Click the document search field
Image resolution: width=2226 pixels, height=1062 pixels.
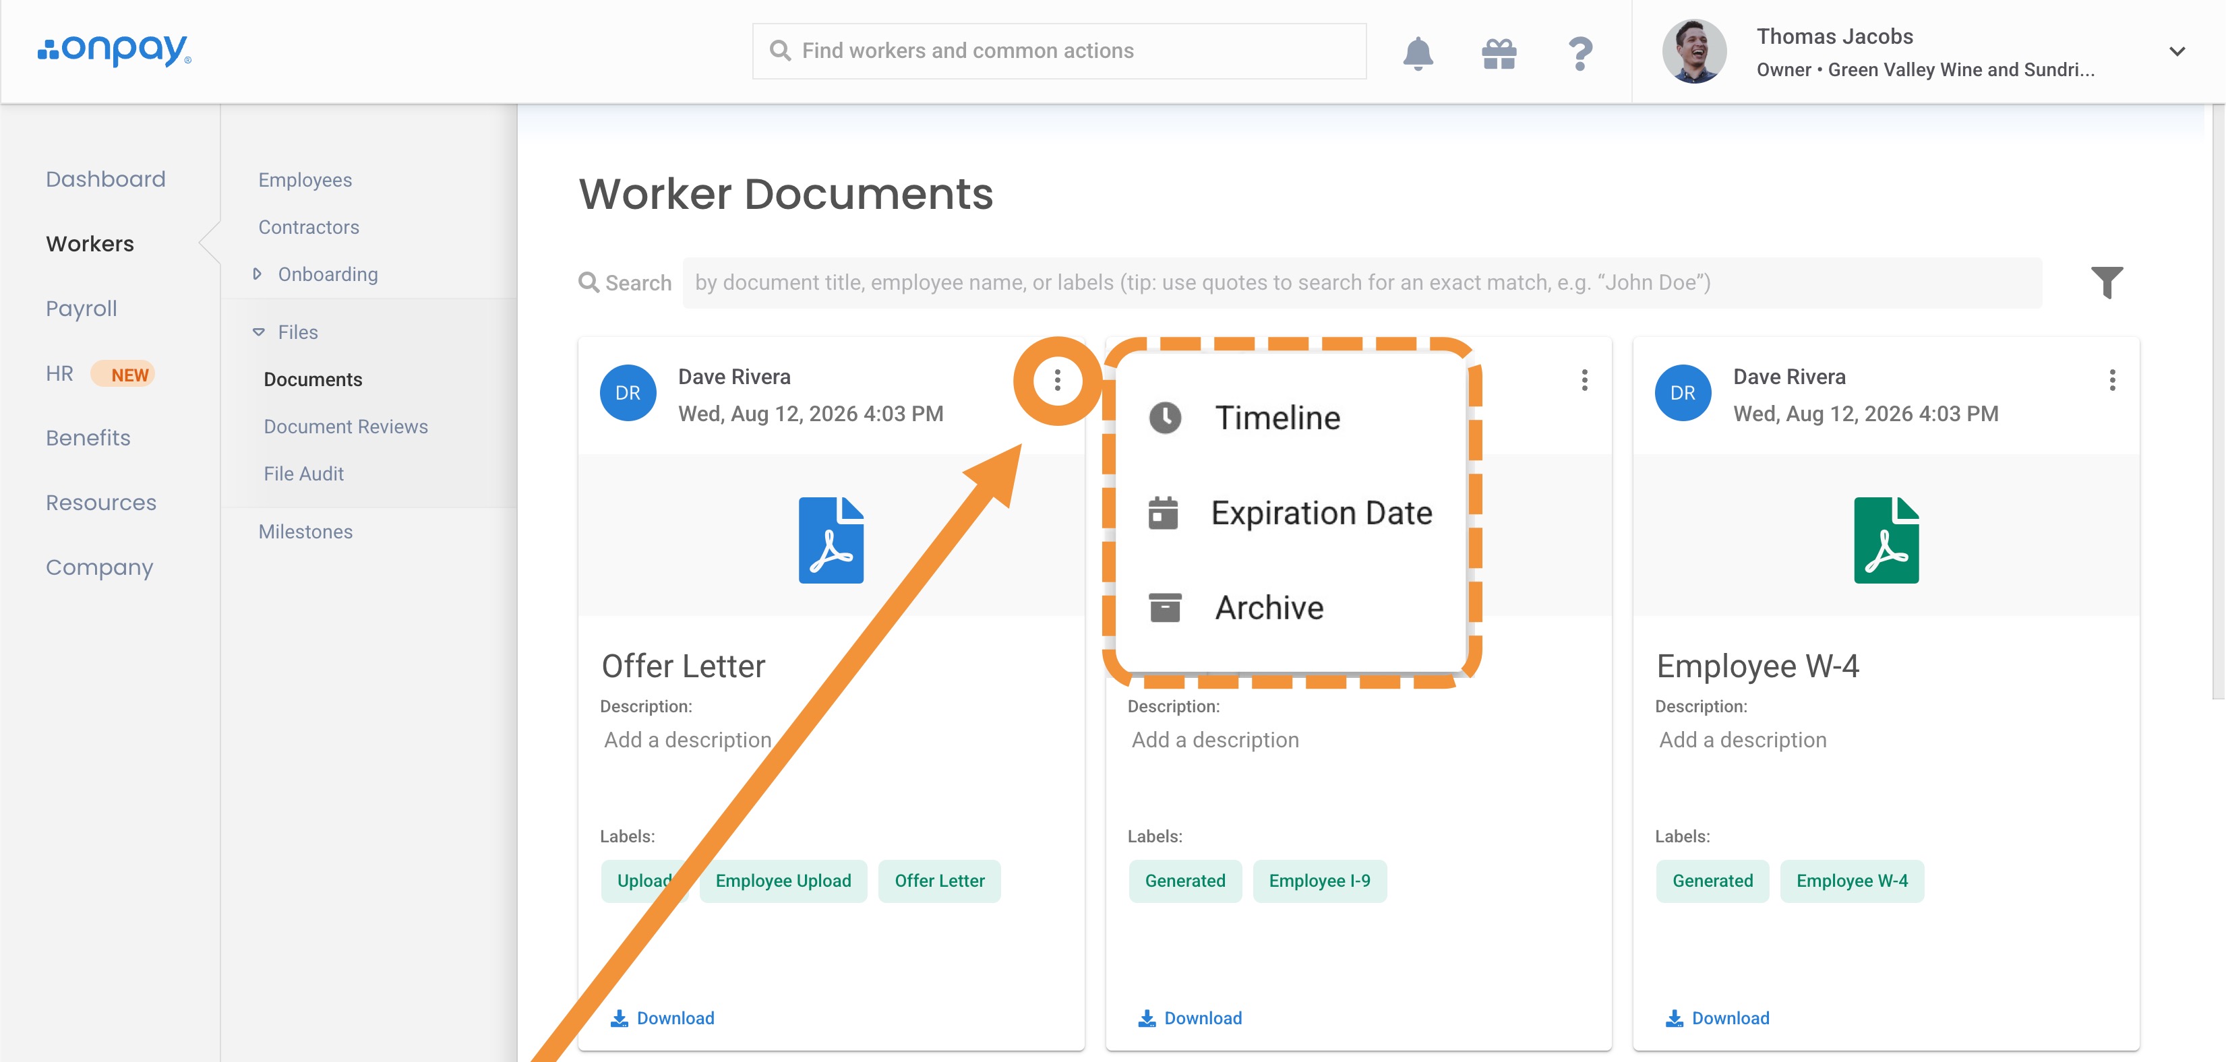click(1362, 282)
